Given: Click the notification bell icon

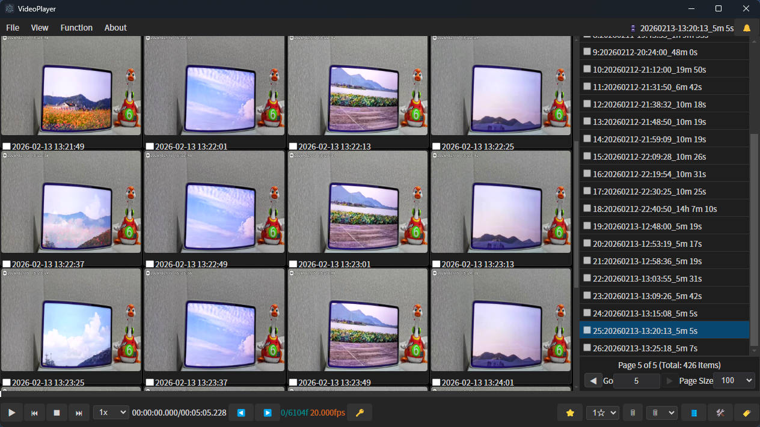Looking at the screenshot, I should click(x=747, y=28).
